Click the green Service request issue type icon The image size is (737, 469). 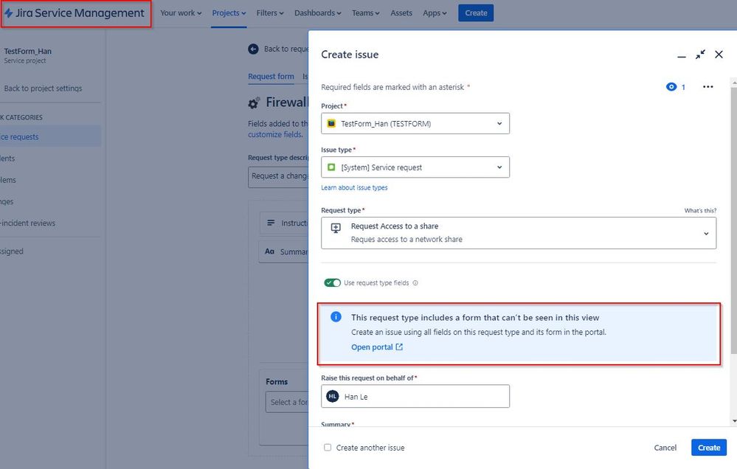(x=331, y=167)
